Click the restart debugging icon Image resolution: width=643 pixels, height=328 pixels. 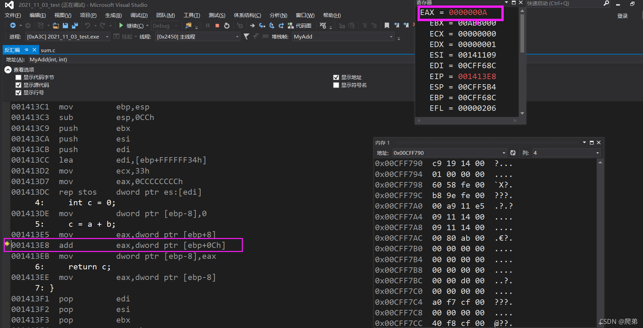(x=227, y=26)
